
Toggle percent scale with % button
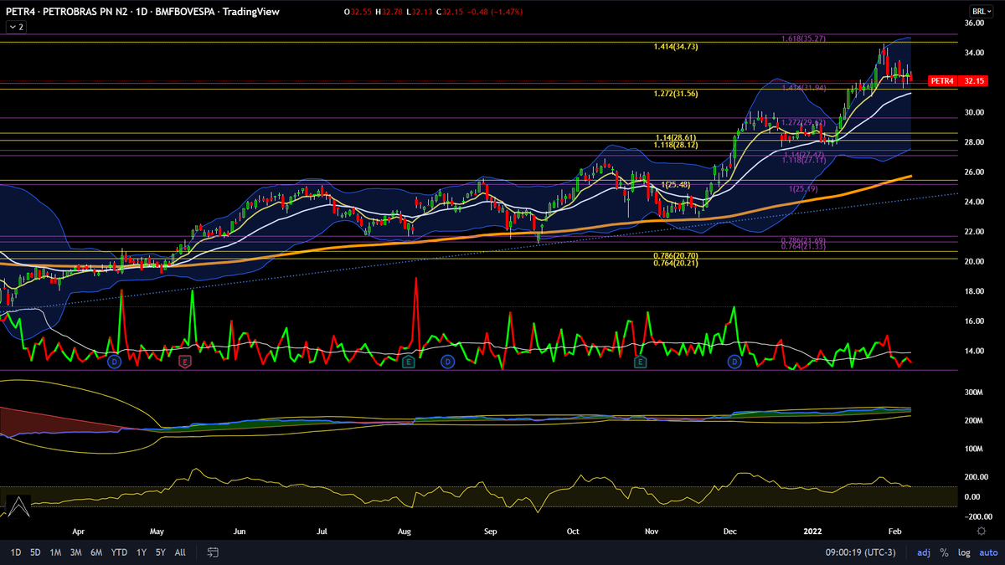[945, 552]
